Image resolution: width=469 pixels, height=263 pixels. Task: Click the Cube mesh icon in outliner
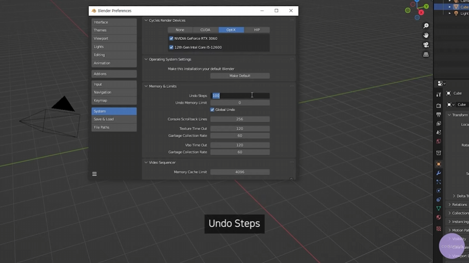coord(456,7)
